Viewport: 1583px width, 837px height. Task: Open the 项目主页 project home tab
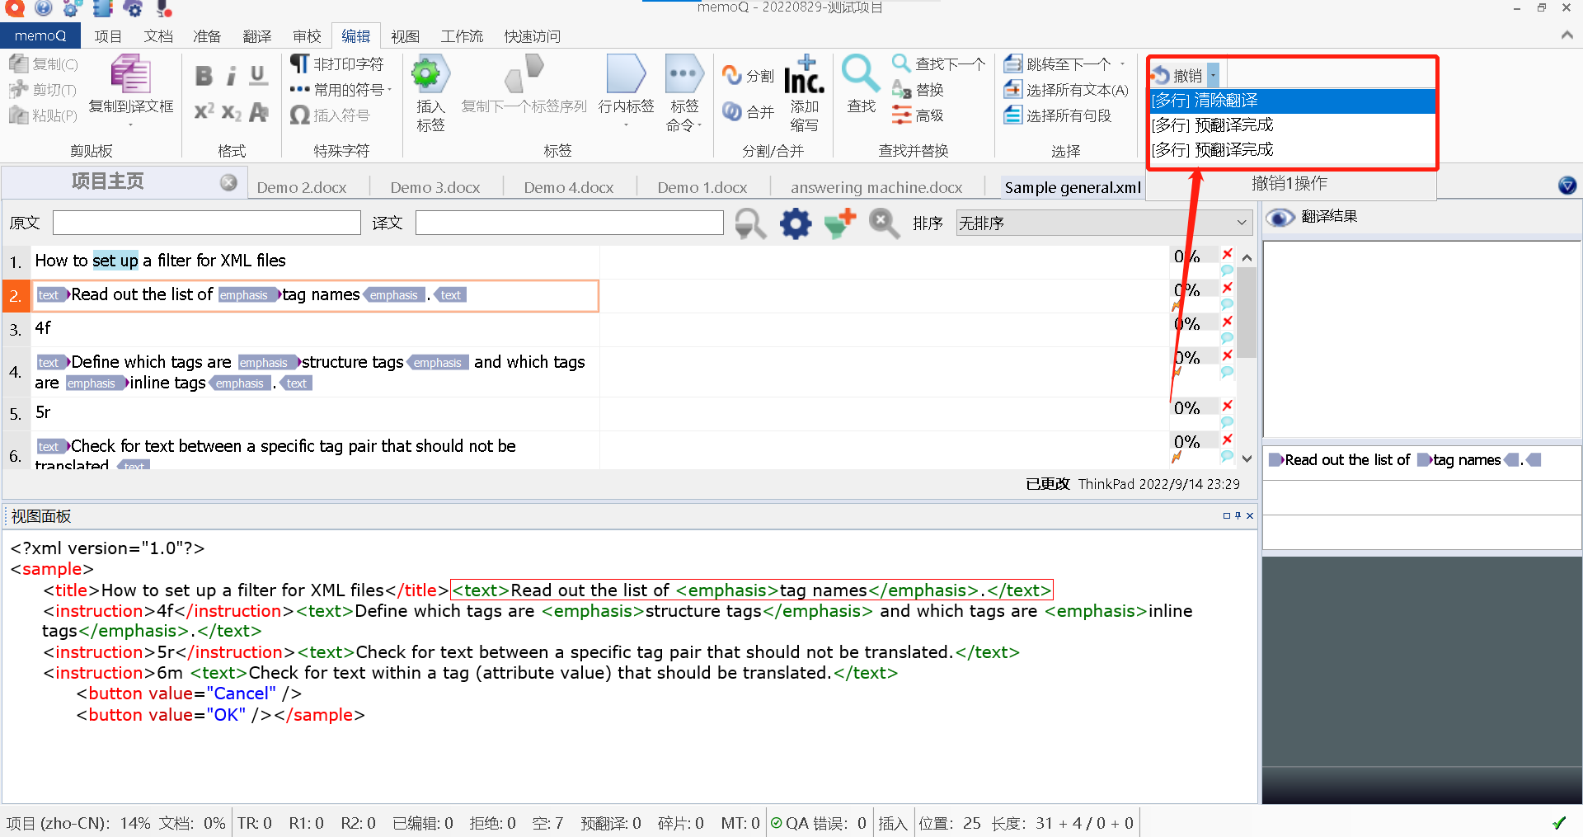coord(107,181)
